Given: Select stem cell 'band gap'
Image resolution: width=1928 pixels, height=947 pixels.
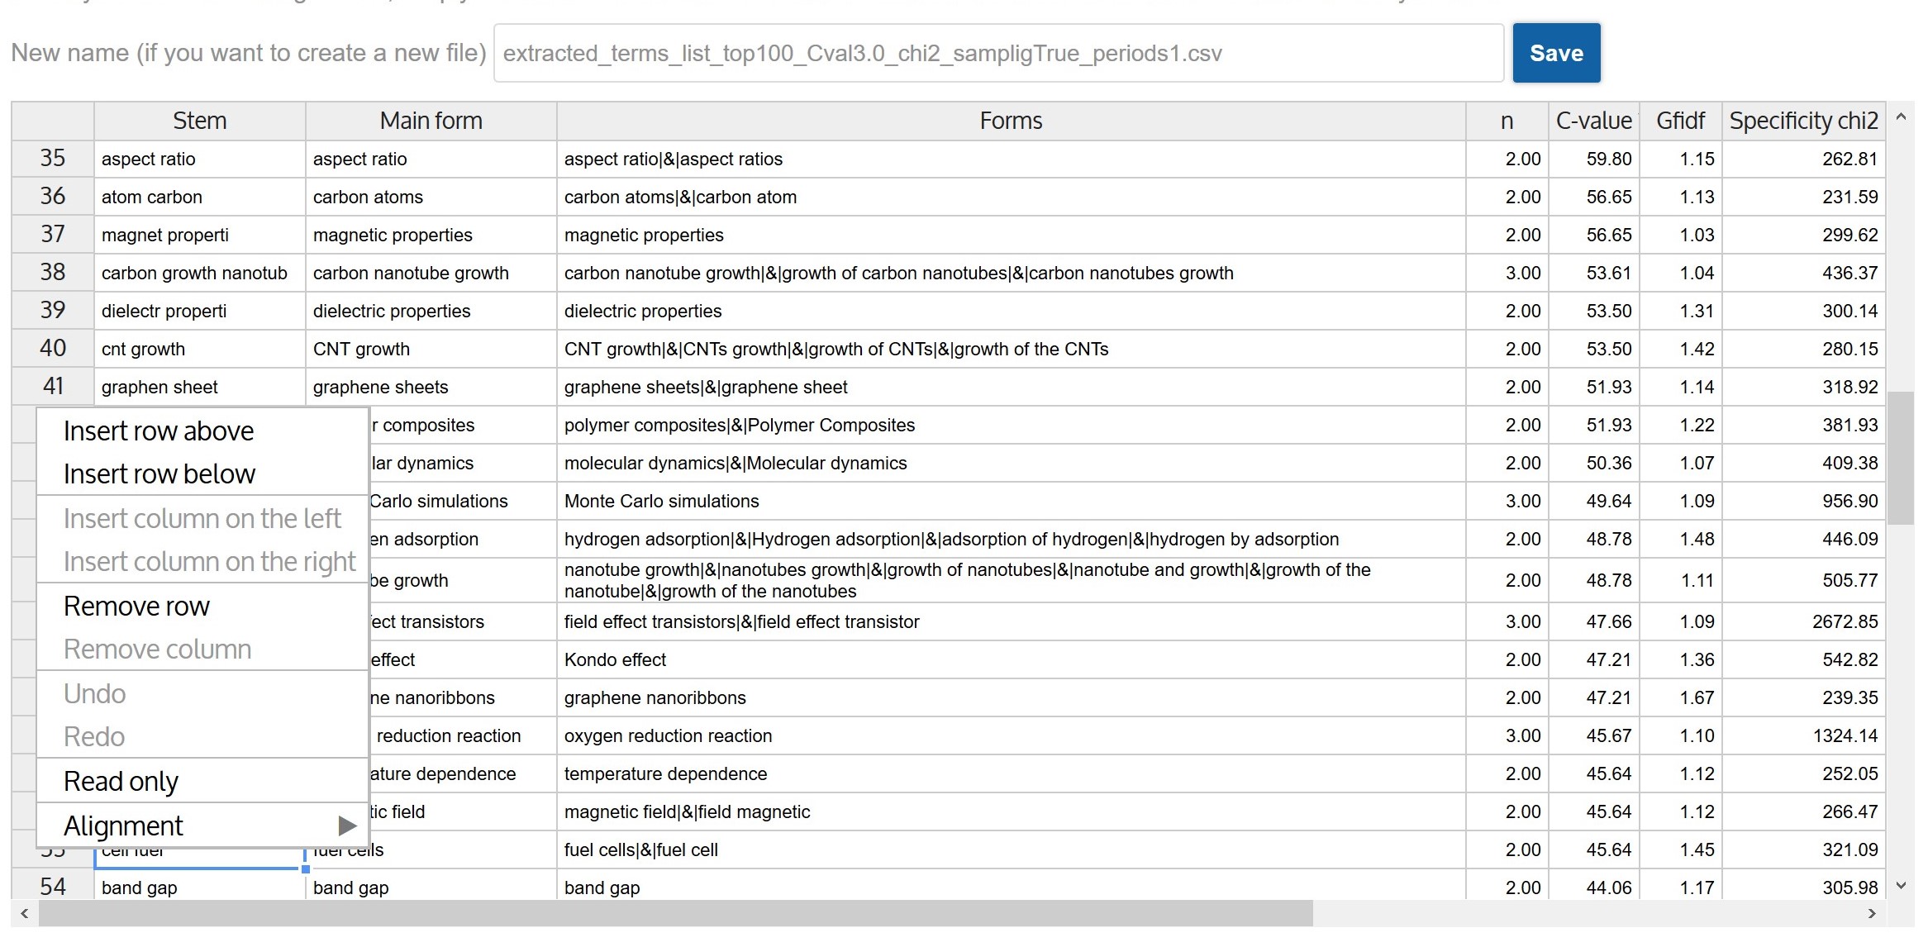Looking at the screenshot, I should (x=200, y=887).
